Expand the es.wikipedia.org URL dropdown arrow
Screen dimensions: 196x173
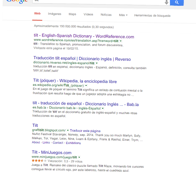pyautogui.click(x=86, y=86)
